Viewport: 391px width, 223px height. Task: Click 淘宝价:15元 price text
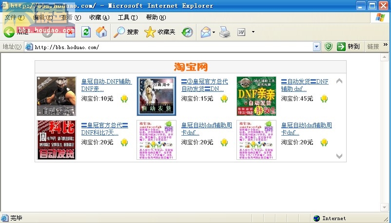click(x=197, y=99)
